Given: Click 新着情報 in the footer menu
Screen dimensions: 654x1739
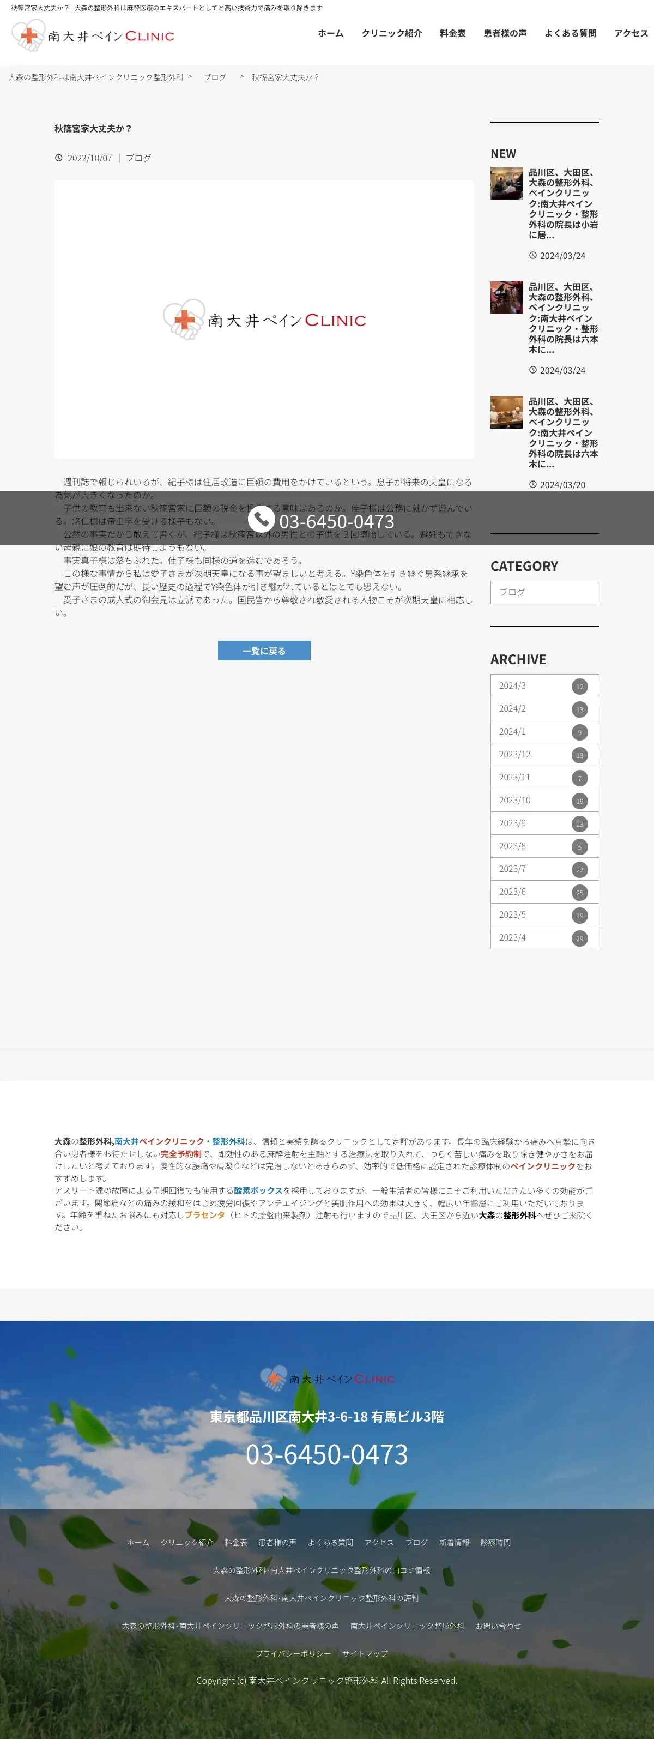Looking at the screenshot, I should [454, 1543].
